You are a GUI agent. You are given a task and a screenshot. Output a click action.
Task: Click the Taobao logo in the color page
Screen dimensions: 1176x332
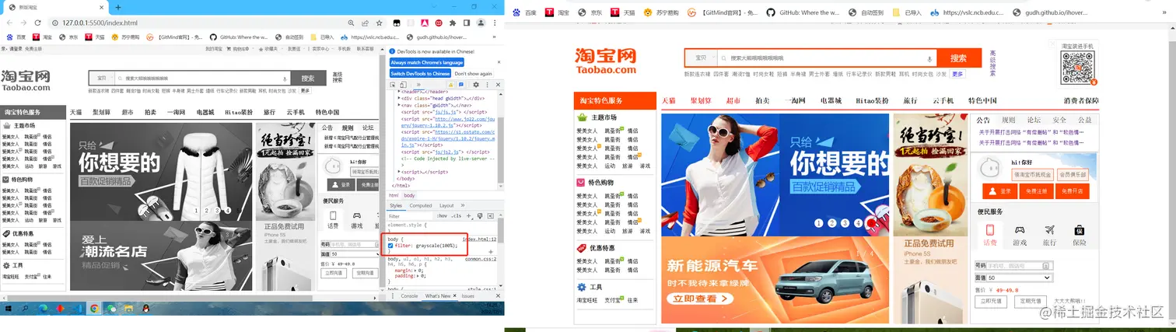point(606,61)
